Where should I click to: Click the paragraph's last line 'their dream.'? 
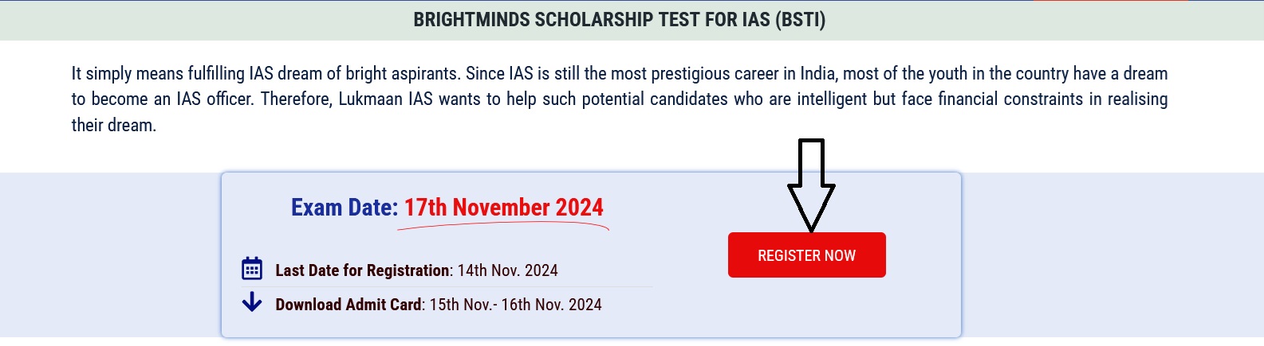coord(114,126)
